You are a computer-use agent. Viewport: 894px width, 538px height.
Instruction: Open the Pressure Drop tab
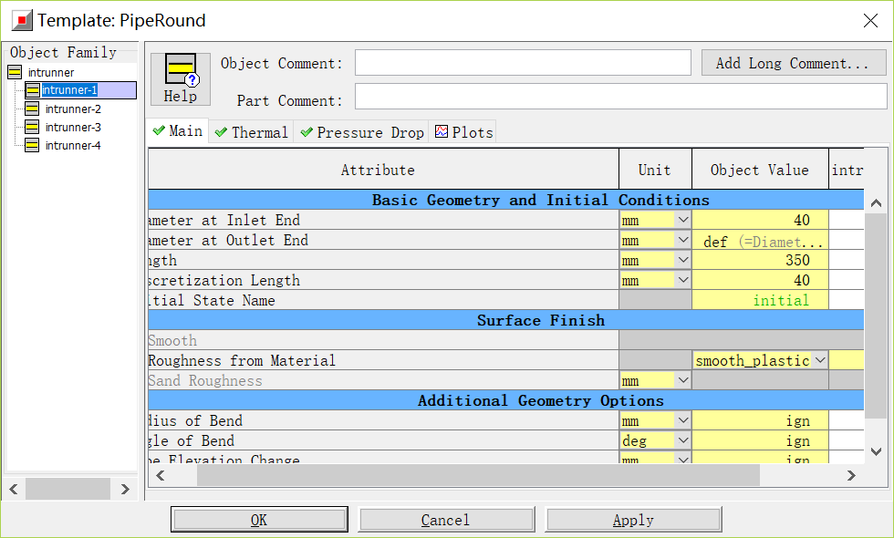tap(361, 132)
